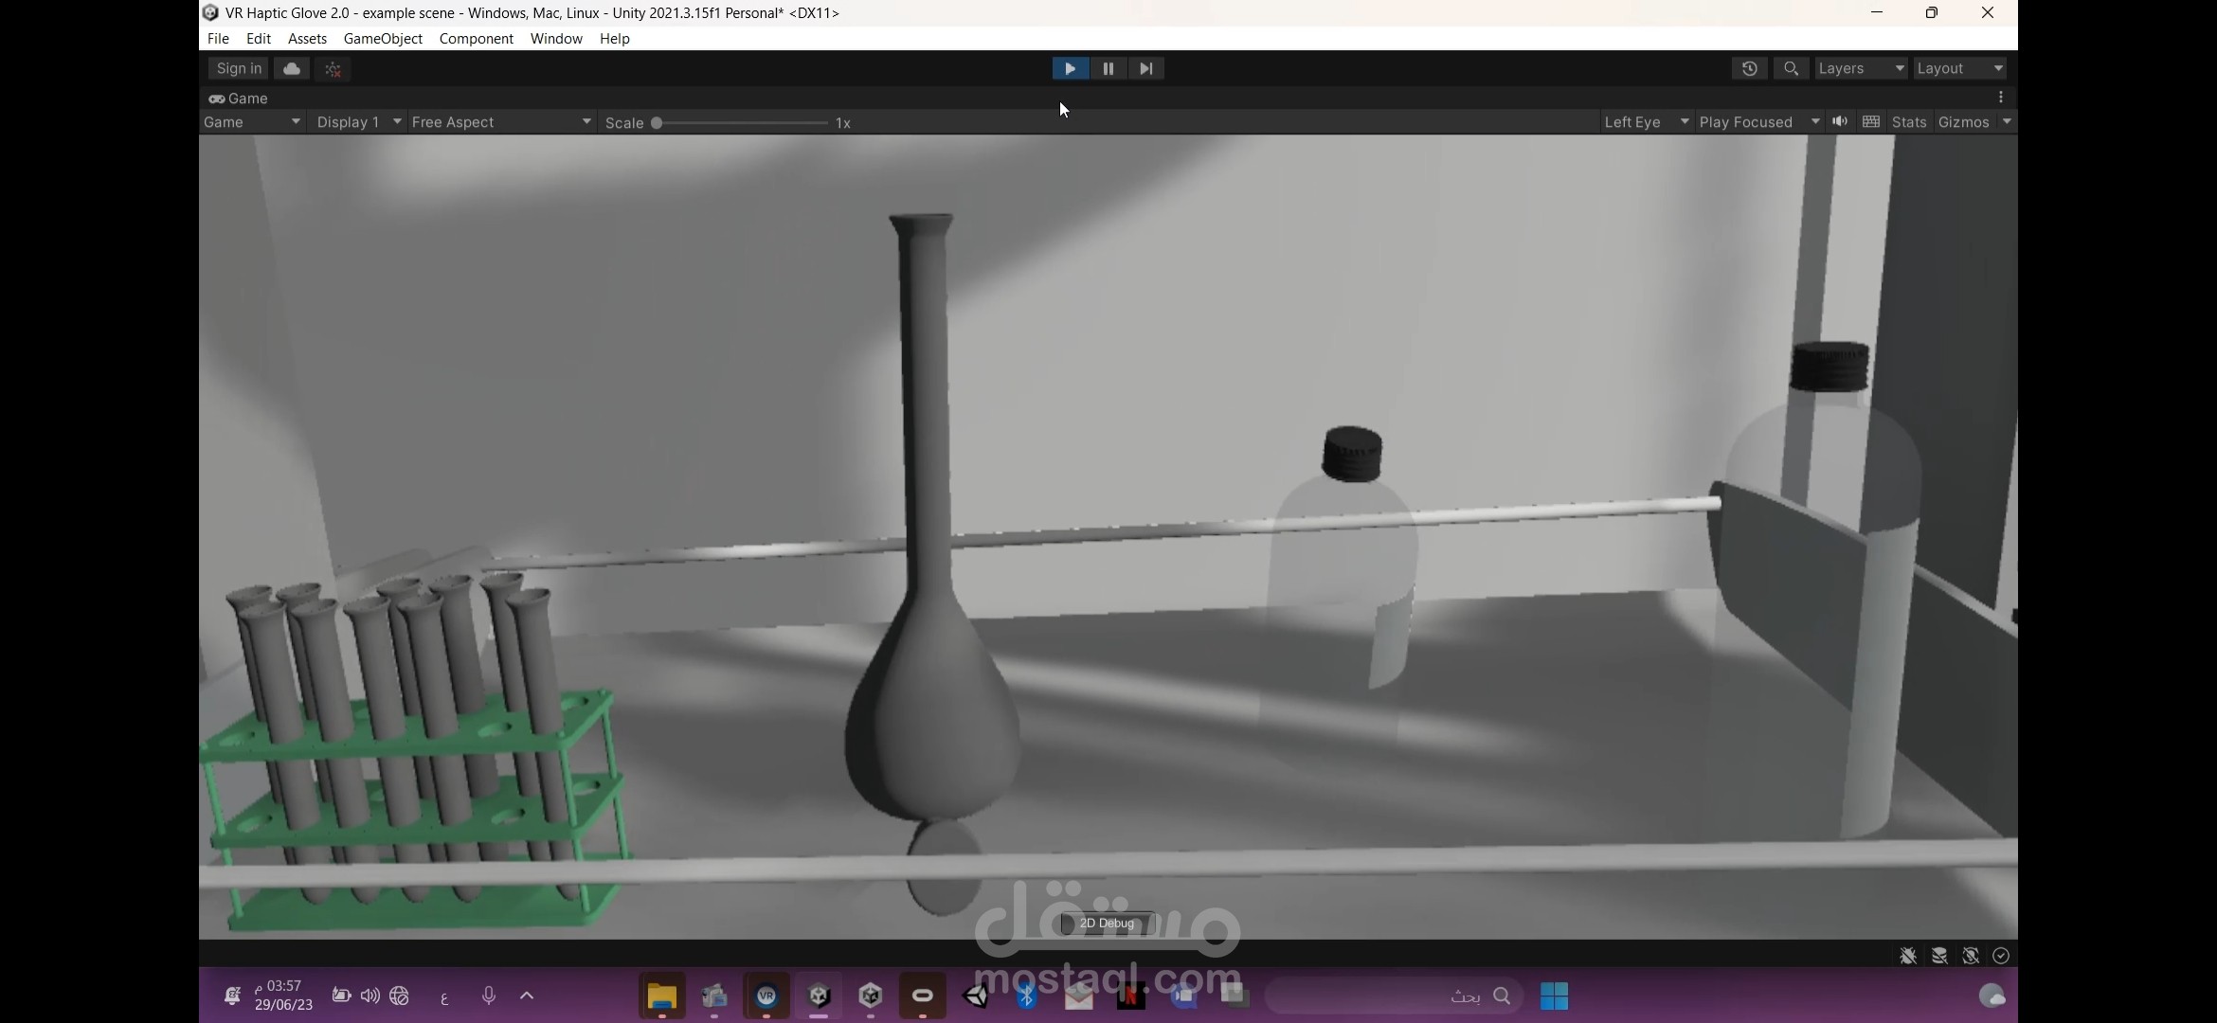
Task: Open the undo history icon
Action: [x=1749, y=68]
